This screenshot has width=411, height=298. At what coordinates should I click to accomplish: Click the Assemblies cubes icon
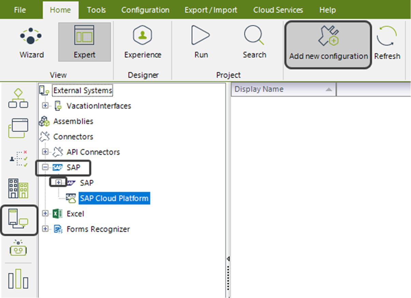44,121
